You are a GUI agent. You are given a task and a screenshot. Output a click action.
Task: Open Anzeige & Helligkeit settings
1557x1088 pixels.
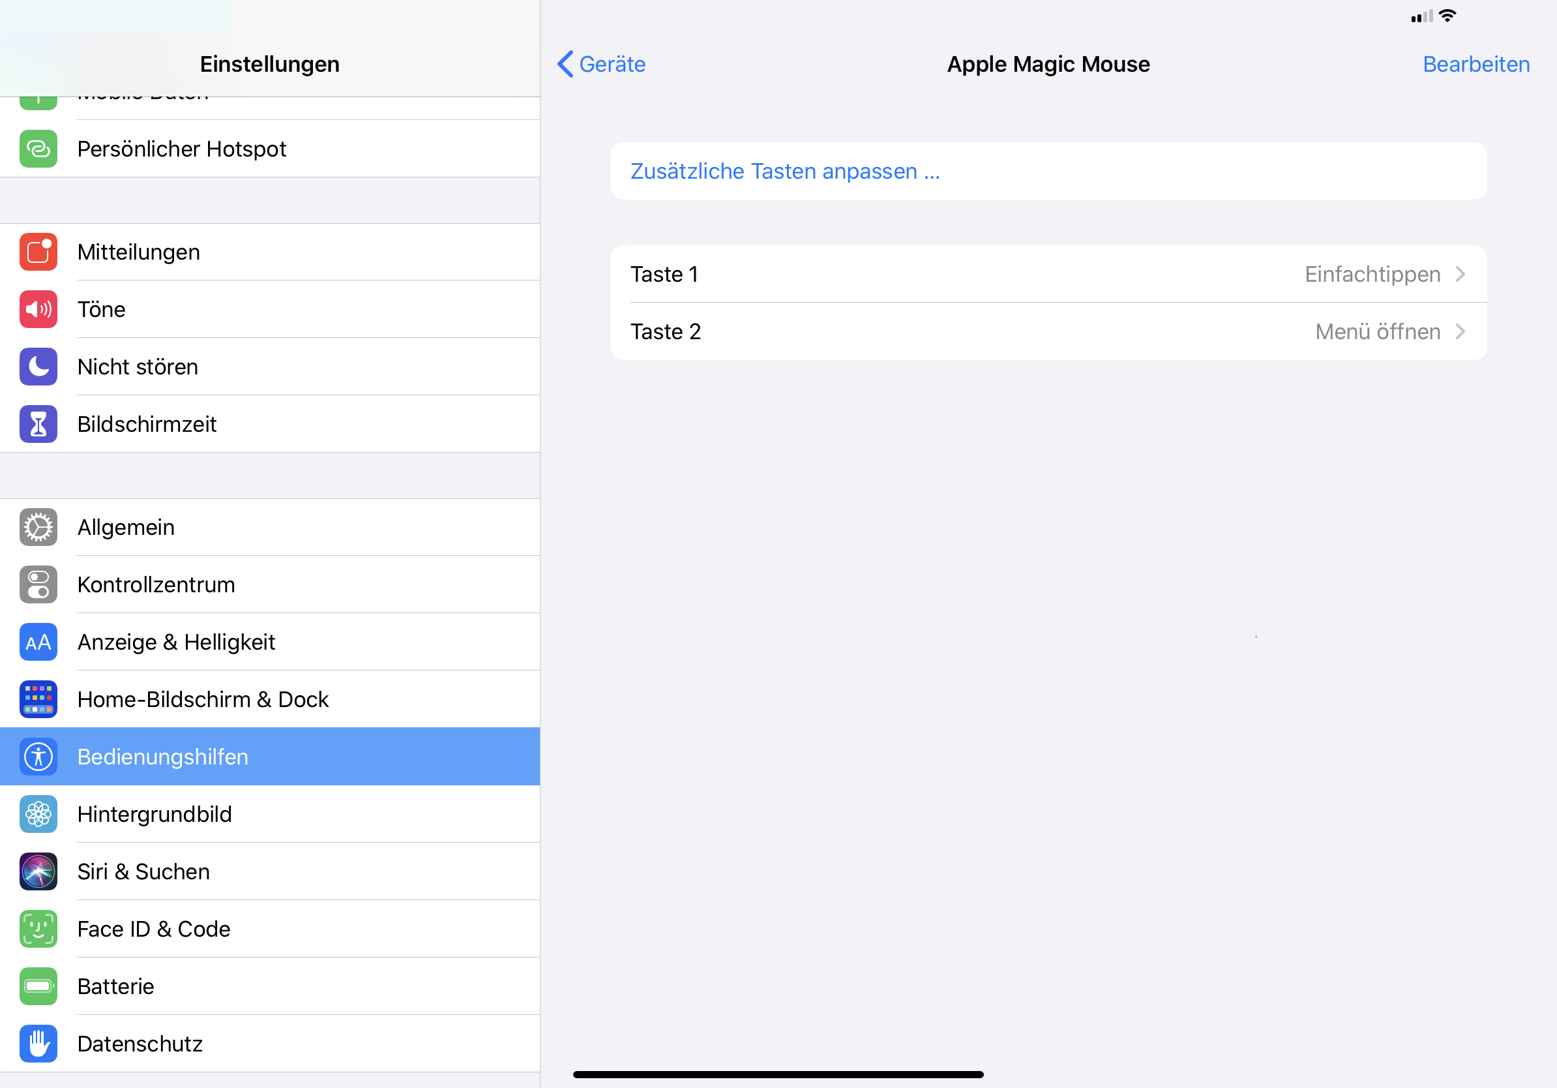pyautogui.click(x=176, y=642)
